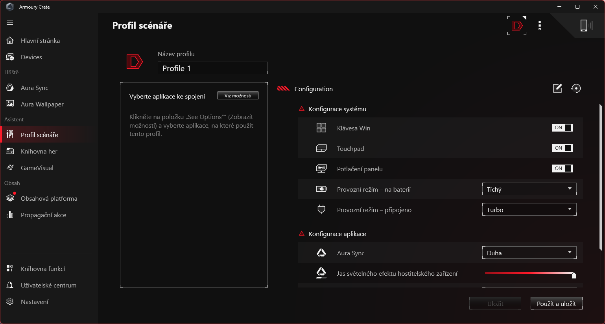Image resolution: width=605 pixels, height=324 pixels.
Task: Click the red profile icon beside Název profilu
Action: 135,62
